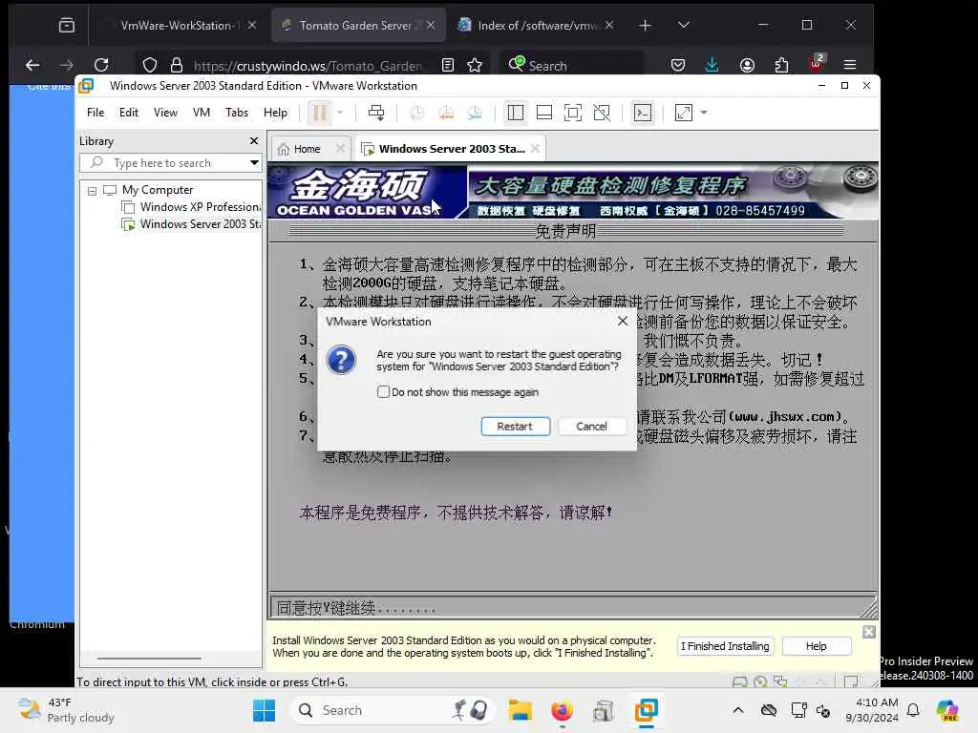978x733 pixels.
Task: Bookmark this page with star icon
Action: coord(475,65)
